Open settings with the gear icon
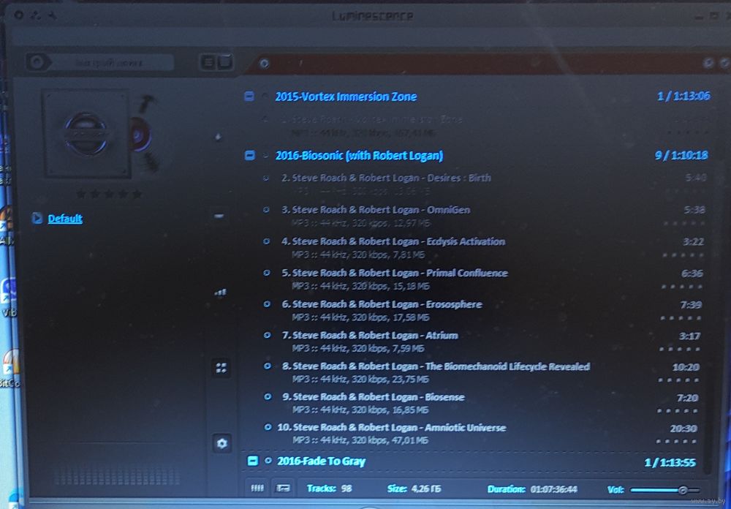Screen dimensions: 731x509 point(222,443)
